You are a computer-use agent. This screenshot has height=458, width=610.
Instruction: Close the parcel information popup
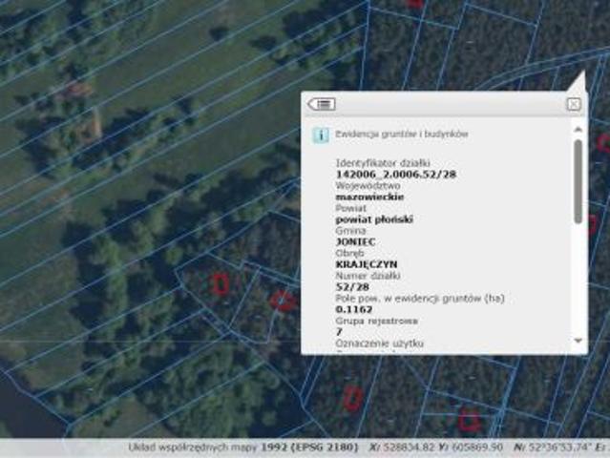point(573,104)
